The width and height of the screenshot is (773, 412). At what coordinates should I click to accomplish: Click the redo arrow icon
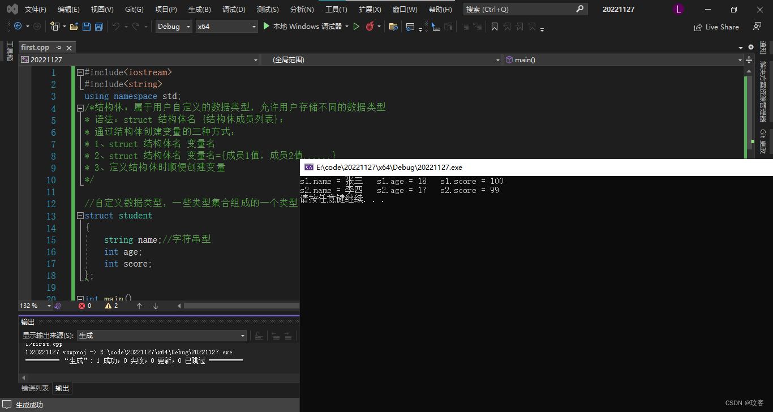click(136, 27)
